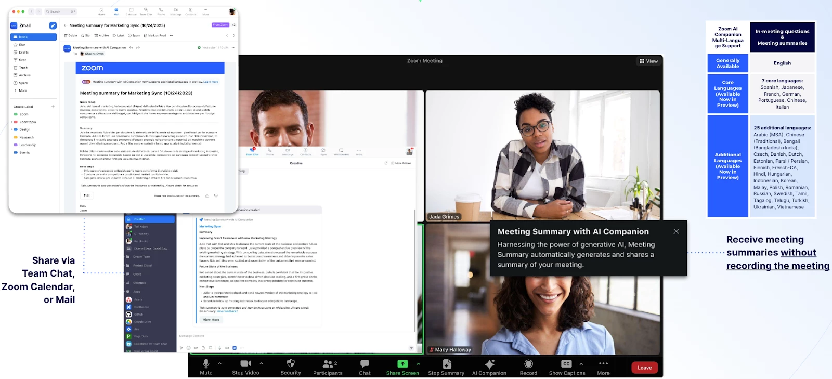This screenshot has height=379, width=832.
Task: Apply a Label to the open email
Action: (x=119, y=36)
